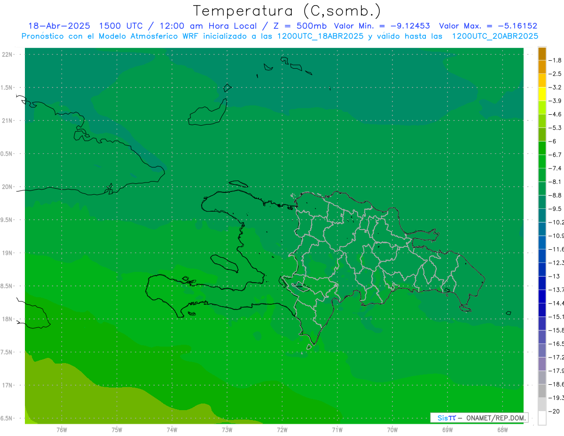Click the "69W" longitude label
Screen dimensions: 564x436
click(x=447, y=429)
